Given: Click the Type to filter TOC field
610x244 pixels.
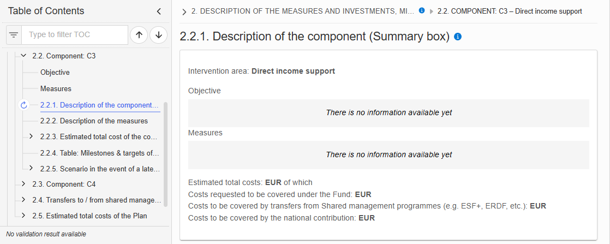Looking at the screenshot, I should (75, 35).
